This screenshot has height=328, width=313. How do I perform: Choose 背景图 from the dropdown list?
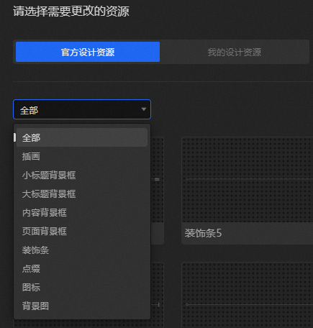tap(82, 306)
